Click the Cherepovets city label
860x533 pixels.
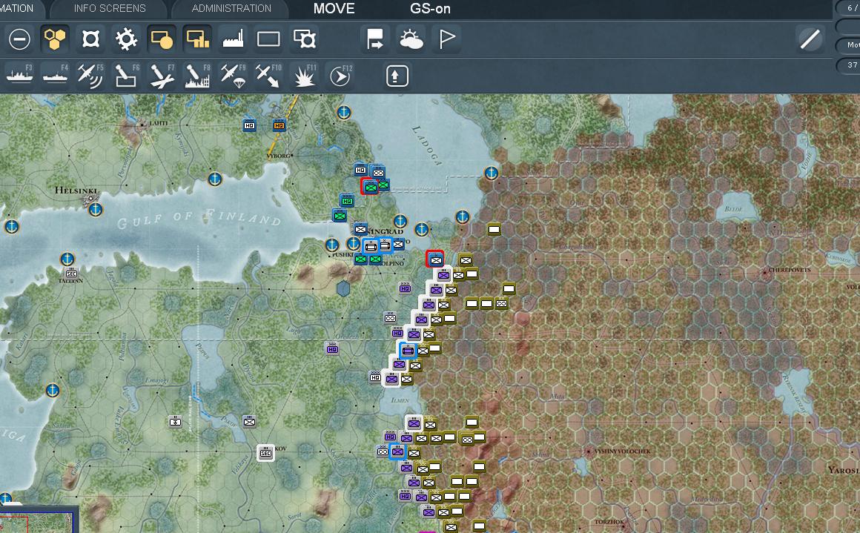(790, 270)
